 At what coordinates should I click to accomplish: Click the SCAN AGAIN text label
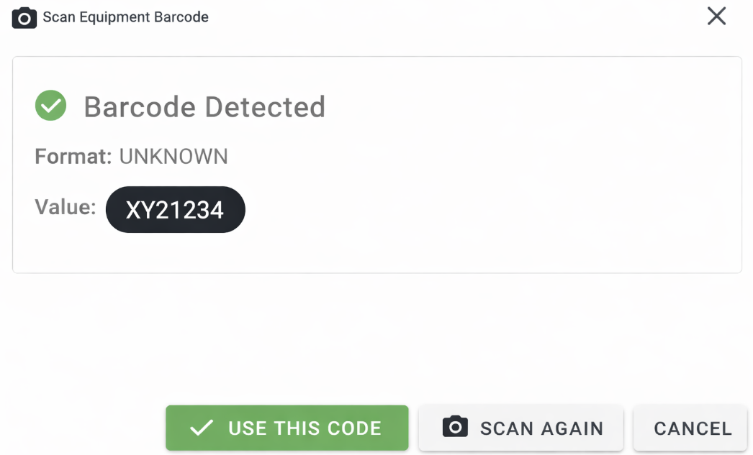pos(541,428)
